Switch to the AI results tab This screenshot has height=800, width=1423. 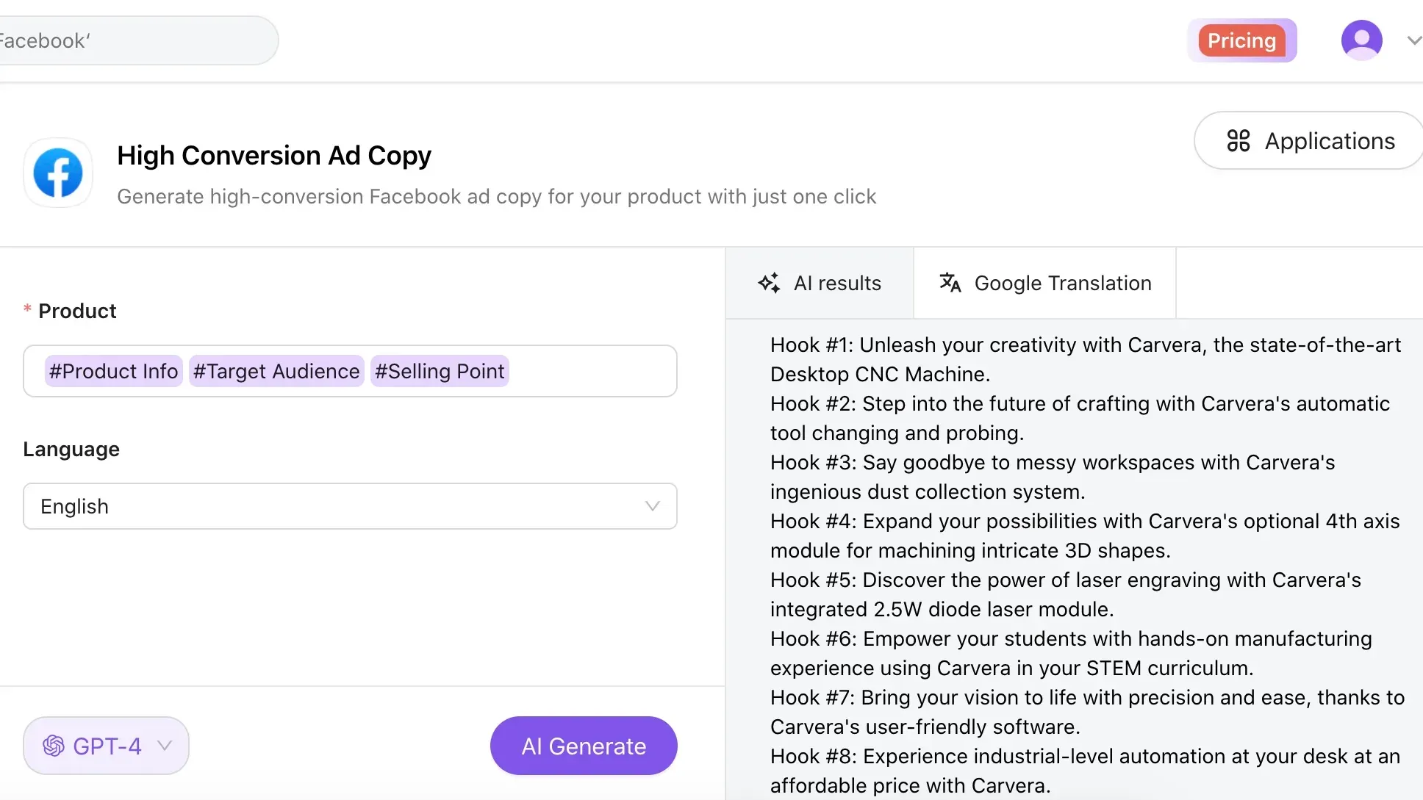click(x=820, y=283)
